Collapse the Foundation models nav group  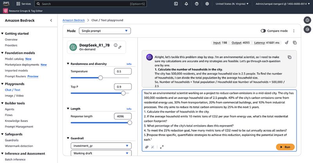pos(2,53)
